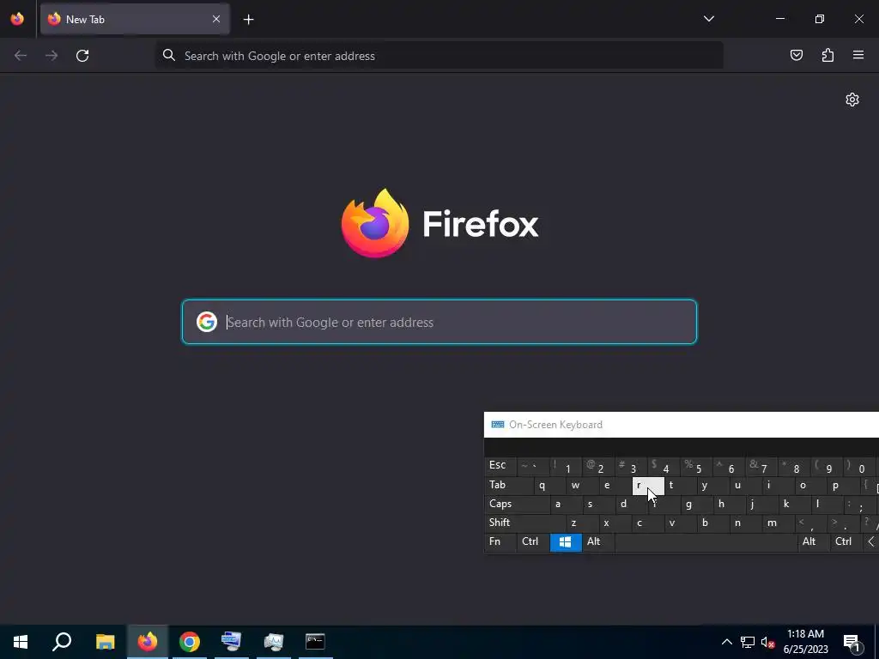Open the clock showing 1:18 AM
The width and height of the screenshot is (879, 659).
pos(805,642)
